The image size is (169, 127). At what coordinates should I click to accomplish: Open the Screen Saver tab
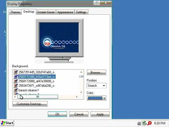(x=46, y=12)
